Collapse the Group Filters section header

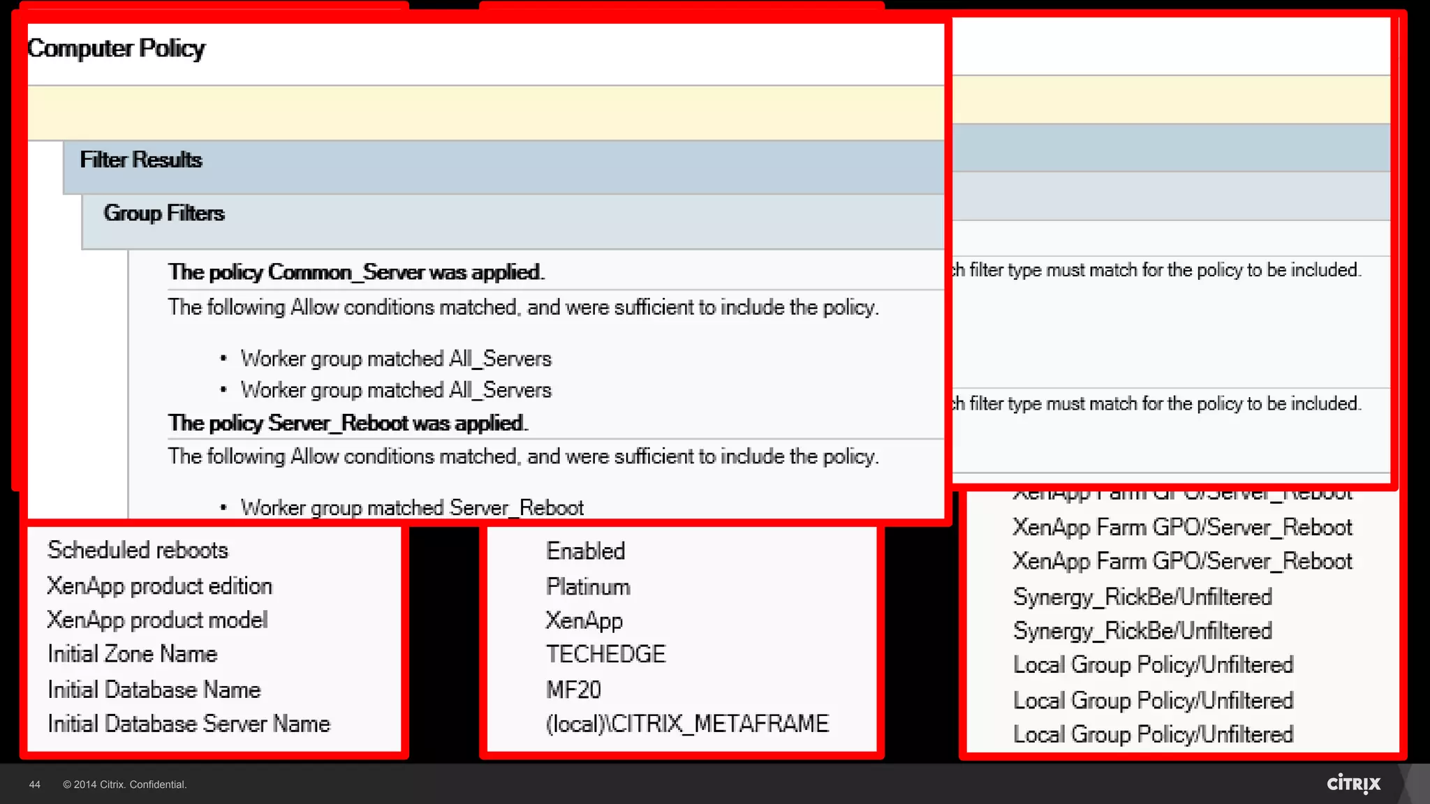[x=513, y=221]
